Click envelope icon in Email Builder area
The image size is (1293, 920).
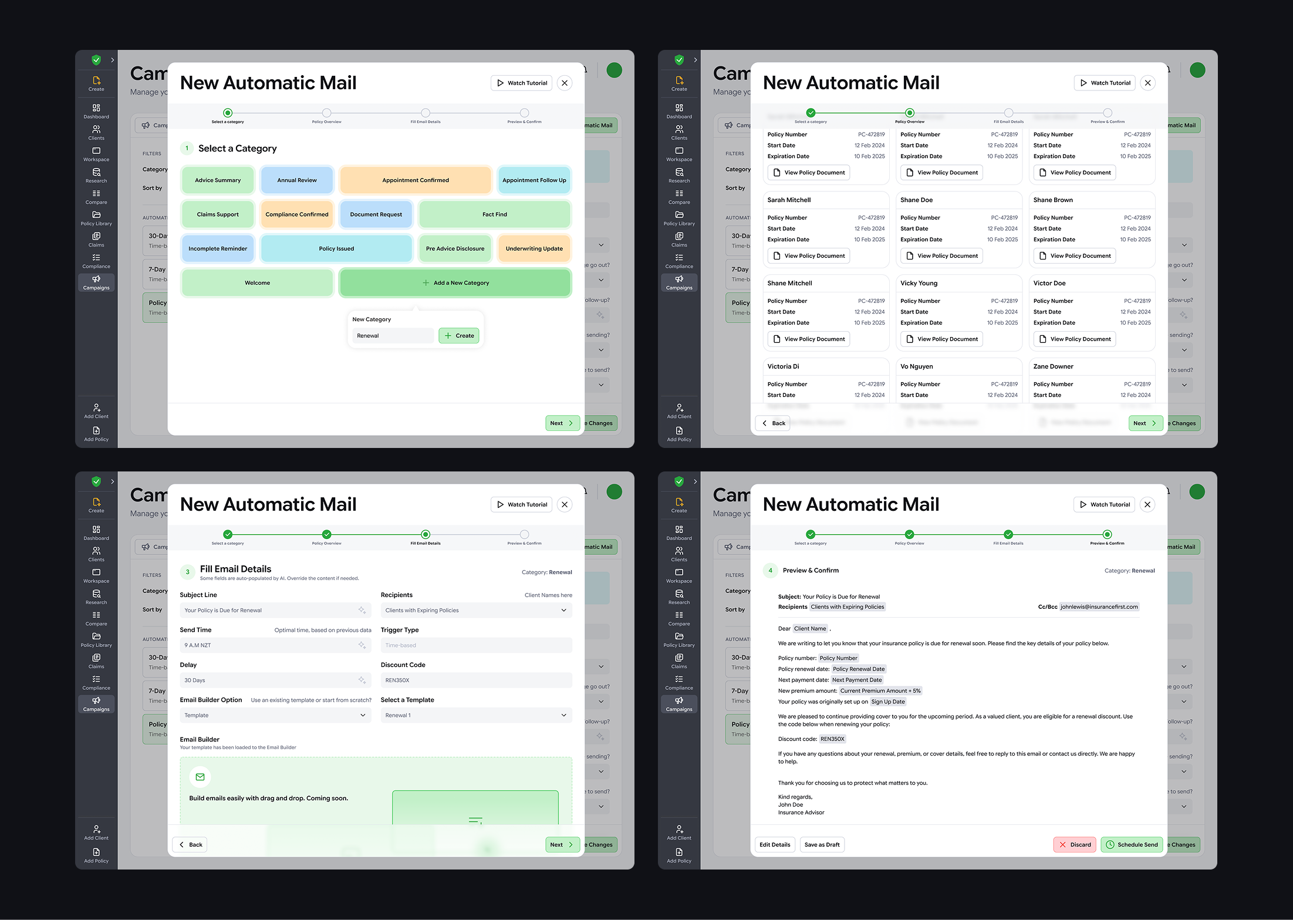pyautogui.click(x=200, y=777)
